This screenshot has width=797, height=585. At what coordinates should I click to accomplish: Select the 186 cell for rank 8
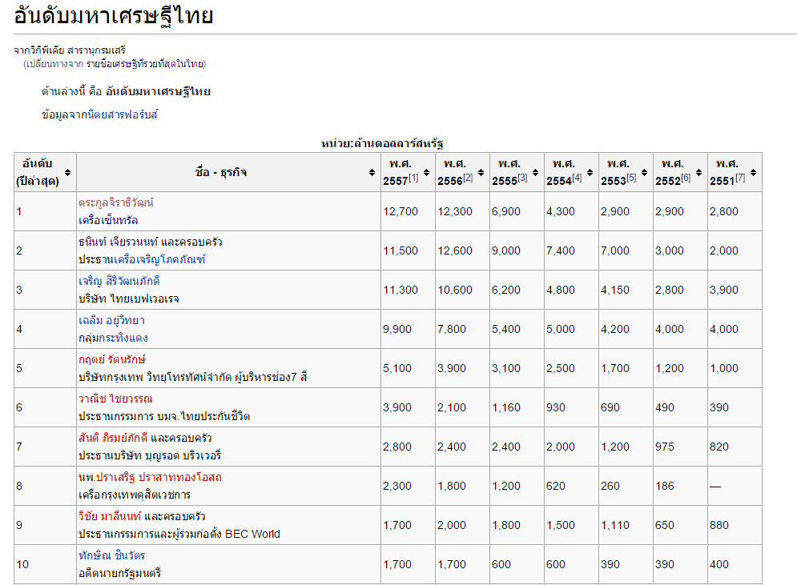(680, 486)
